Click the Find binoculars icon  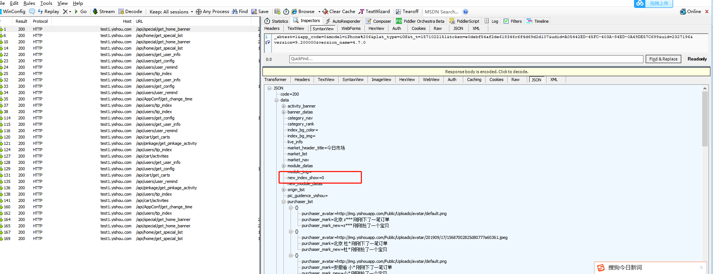click(235, 12)
